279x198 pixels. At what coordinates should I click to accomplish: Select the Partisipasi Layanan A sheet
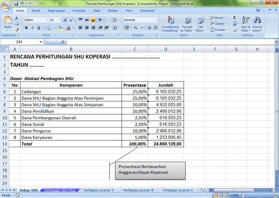[99, 190]
